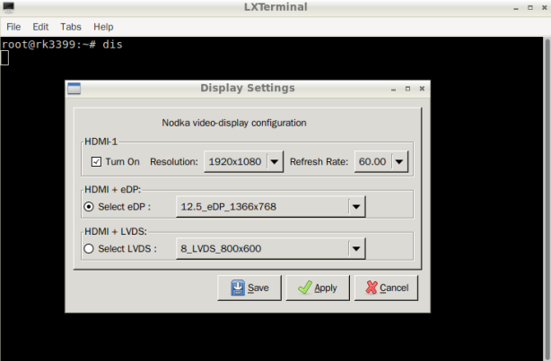Open the Display Settings window menu icon

[x=74, y=89]
